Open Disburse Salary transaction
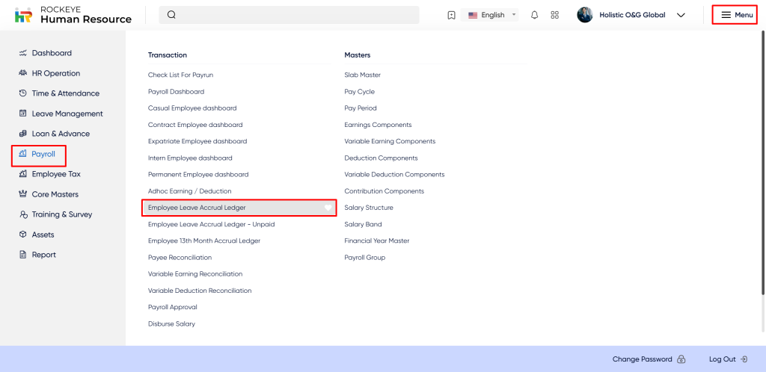Screen dimensions: 766x372 click(x=171, y=323)
